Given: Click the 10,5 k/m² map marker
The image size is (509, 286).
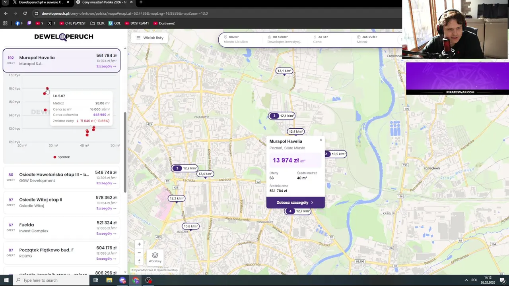Looking at the screenshot, I should (x=336, y=154).
